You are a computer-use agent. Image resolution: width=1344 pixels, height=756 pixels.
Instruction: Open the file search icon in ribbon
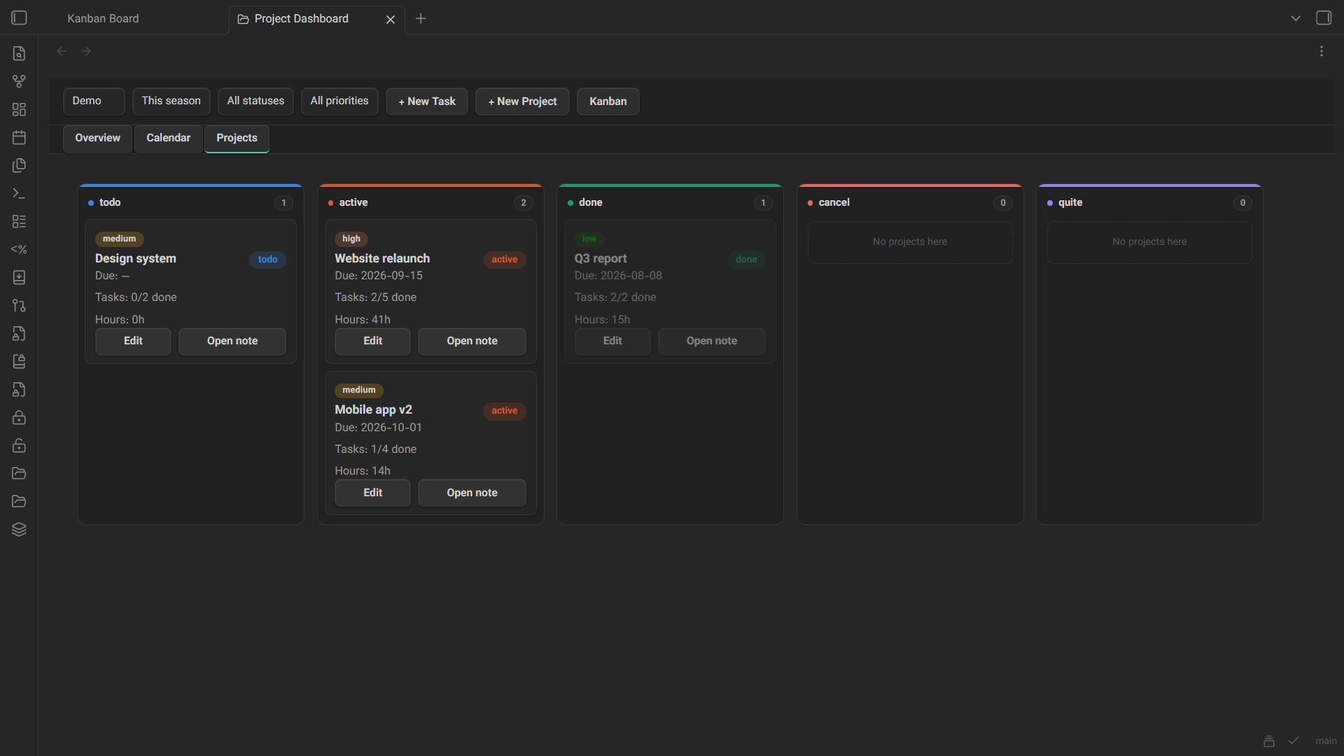[19, 53]
